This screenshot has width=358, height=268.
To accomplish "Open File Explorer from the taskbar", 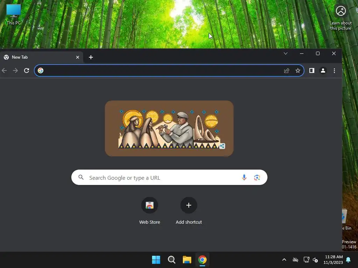I will pyautogui.click(x=187, y=260).
